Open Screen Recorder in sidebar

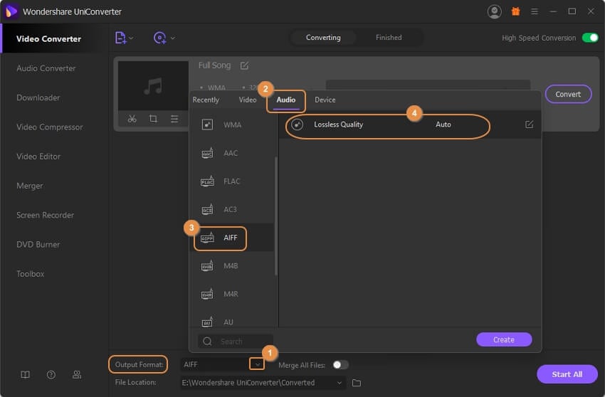[x=45, y=215]
